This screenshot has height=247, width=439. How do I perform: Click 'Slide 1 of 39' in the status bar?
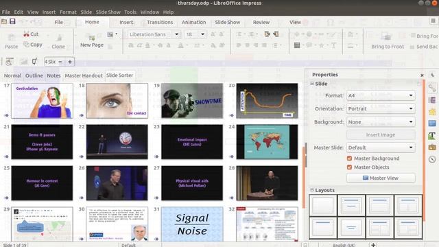(15, 245)
